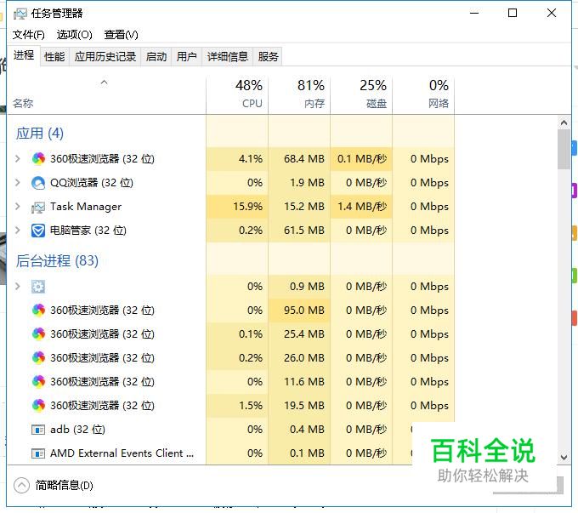Click the 15.9% CPU value
Viewport: 578px width, 513px height.
247,207
